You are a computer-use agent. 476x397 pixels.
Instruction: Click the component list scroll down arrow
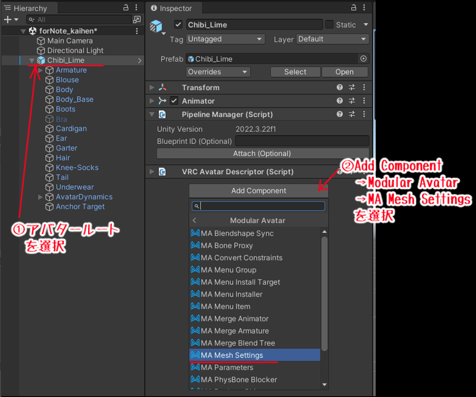[x=324, y=384]
